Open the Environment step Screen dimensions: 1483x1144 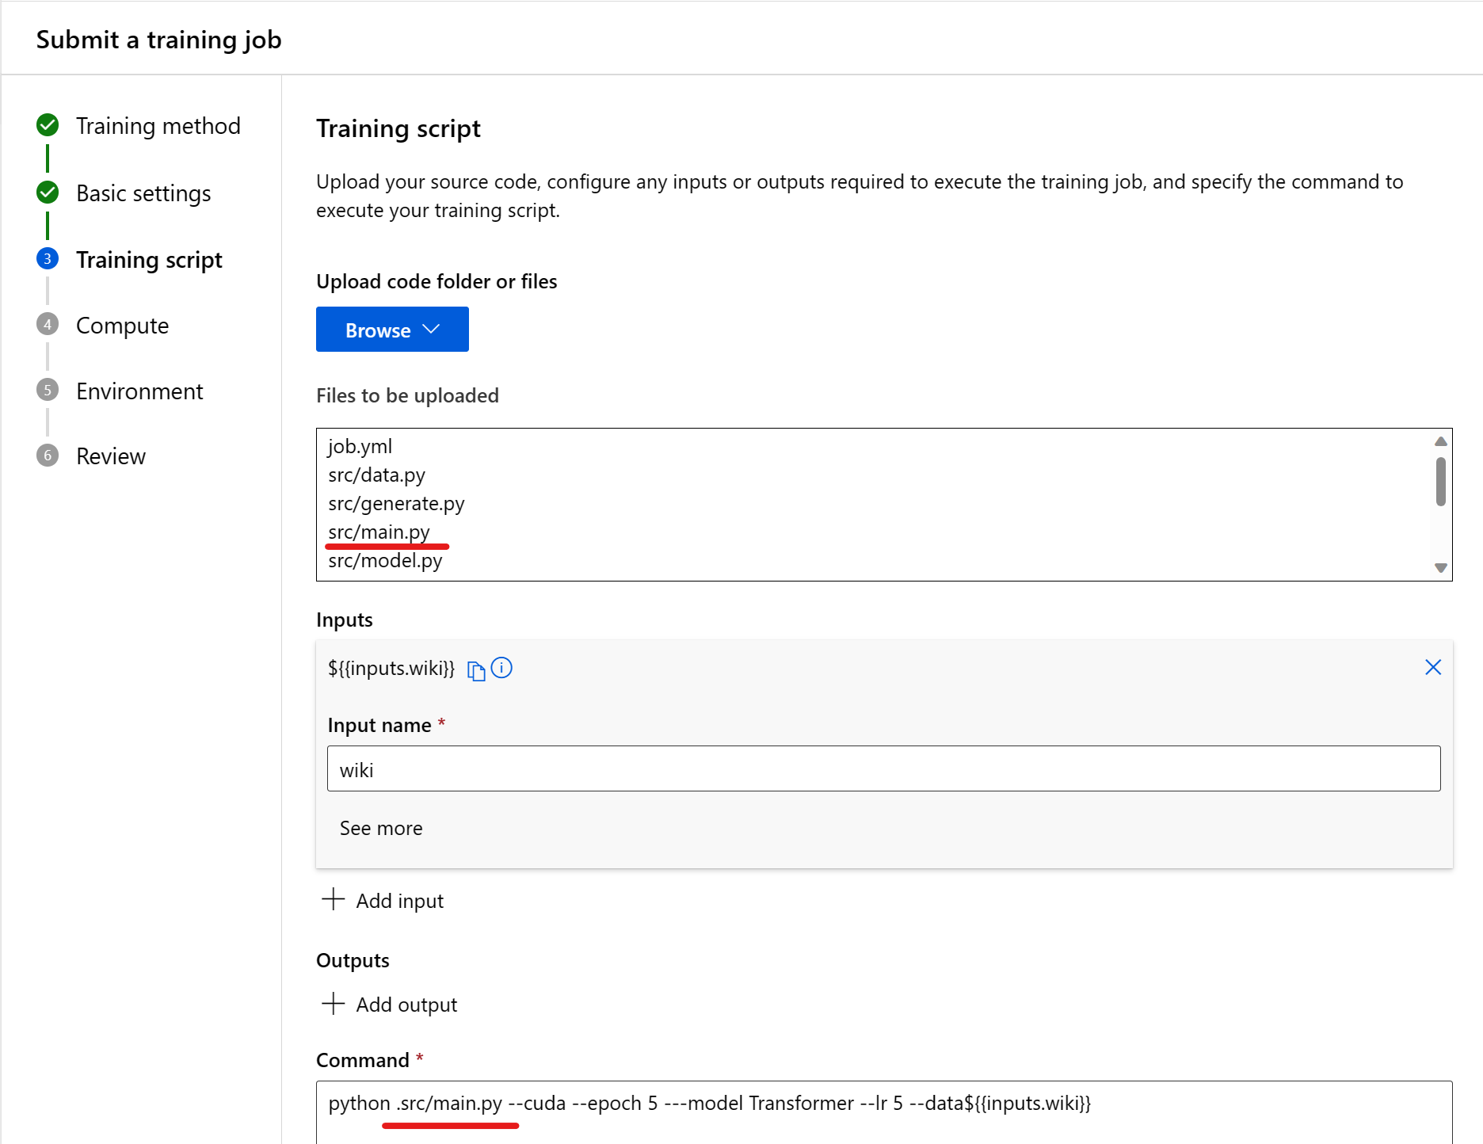click(x=139, y=391)
